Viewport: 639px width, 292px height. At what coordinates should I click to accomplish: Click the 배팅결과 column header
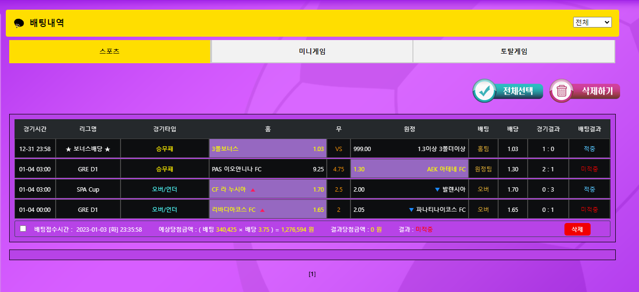pyautogui.click(x=589, y=129)
